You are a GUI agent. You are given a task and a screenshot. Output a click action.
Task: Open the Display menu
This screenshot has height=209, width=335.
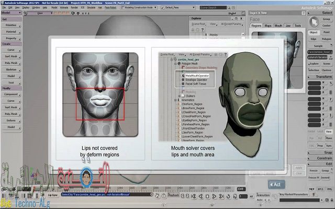click(x=26, y=7)
